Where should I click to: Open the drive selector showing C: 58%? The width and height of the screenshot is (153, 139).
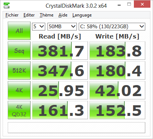click(112, 26)
